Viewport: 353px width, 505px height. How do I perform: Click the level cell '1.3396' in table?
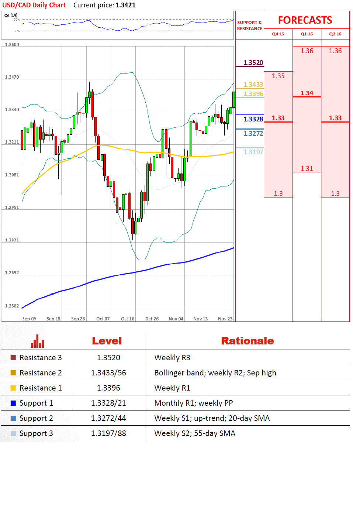point(108,388)
